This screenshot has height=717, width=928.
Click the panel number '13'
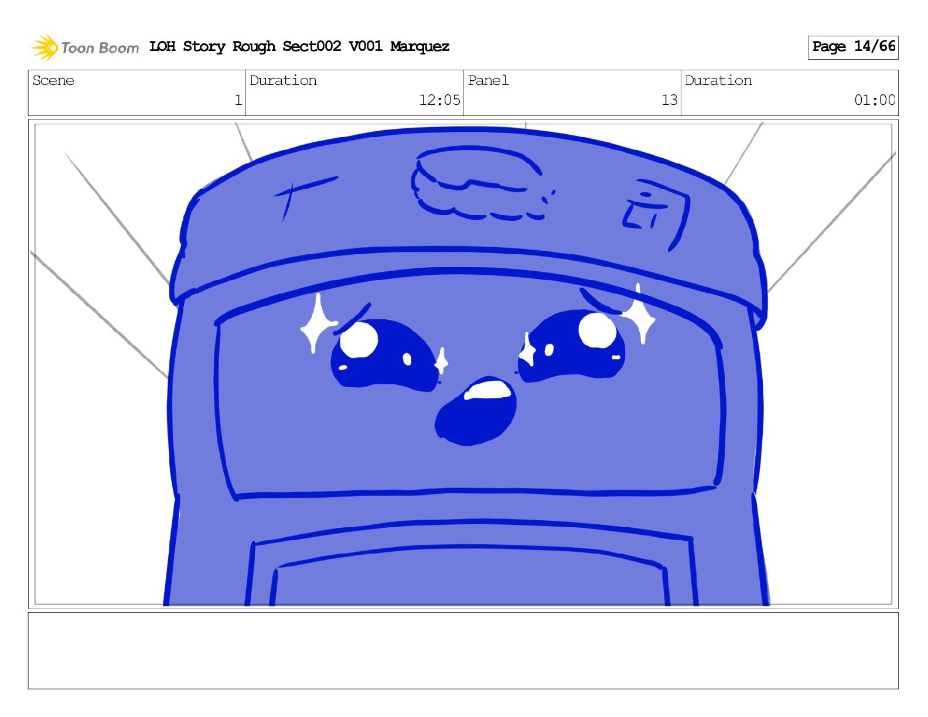[669, 100]
